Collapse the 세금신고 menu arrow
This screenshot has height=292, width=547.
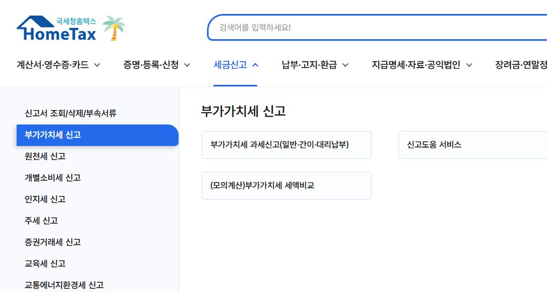tap(255, 65)
